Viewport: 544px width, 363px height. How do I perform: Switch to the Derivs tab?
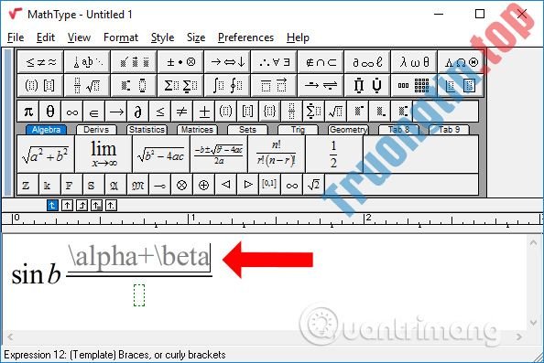(x=96, y=130)
